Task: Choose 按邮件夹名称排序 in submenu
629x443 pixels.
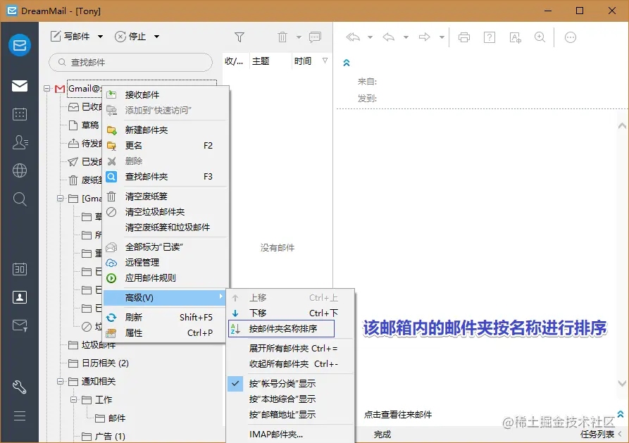Action: tap(281, 329)
